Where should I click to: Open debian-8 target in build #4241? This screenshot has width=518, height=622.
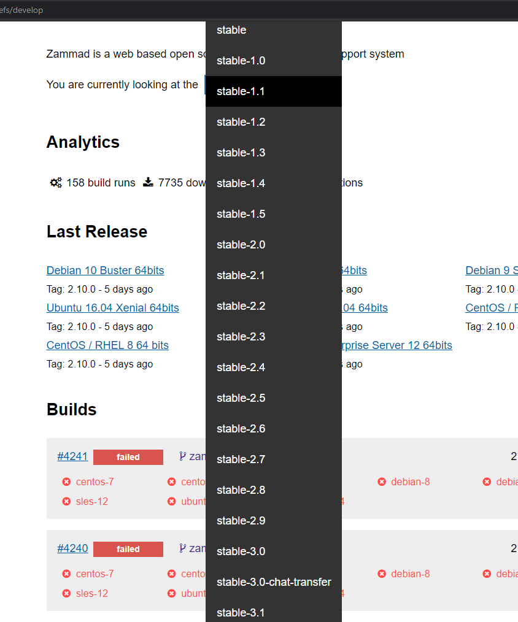point(411,482)
